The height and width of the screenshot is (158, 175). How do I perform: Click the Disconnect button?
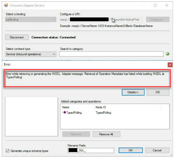click(x=17, y=37)
